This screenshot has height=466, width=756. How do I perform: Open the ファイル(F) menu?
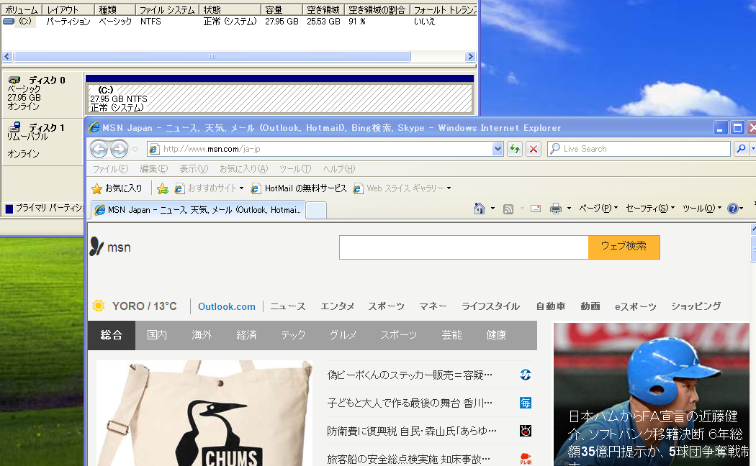click(110, 168)
